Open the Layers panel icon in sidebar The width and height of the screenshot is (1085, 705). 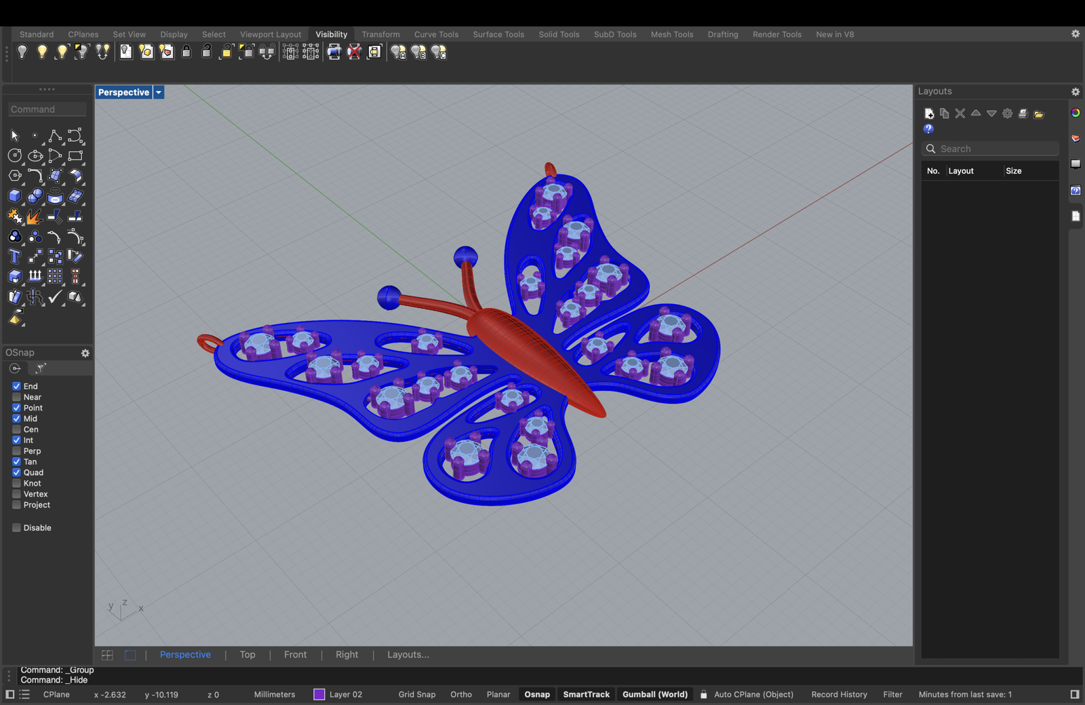(x=1076, y=138)
